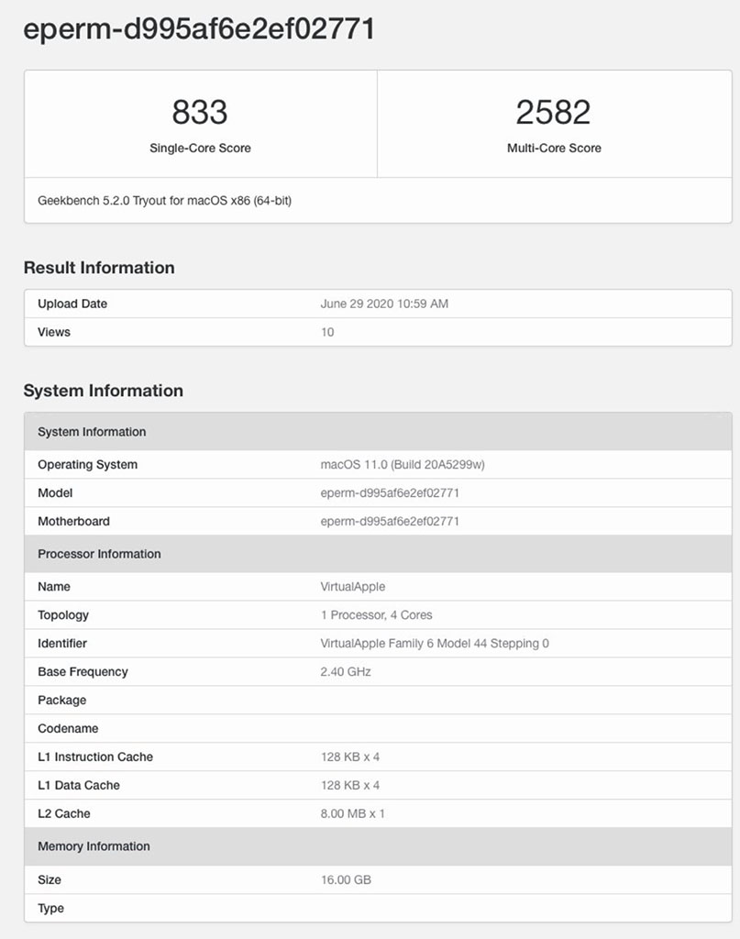Select the 2.40 GHz base frequency value
The image size is (740, 939).
346,672
